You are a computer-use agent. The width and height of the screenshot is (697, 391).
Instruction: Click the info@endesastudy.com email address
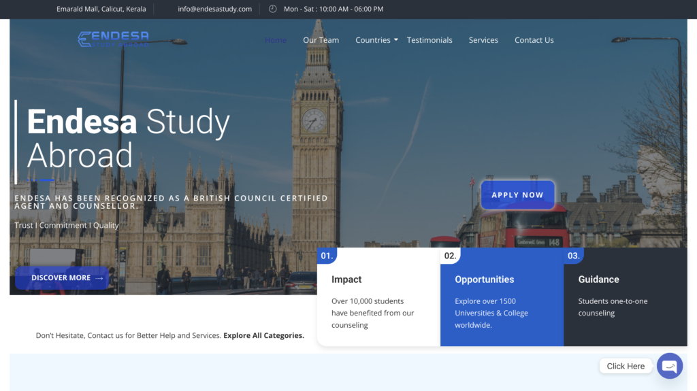[x=214, y=9]
